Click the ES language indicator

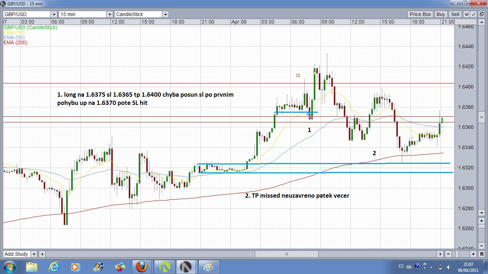coord(401,267)
